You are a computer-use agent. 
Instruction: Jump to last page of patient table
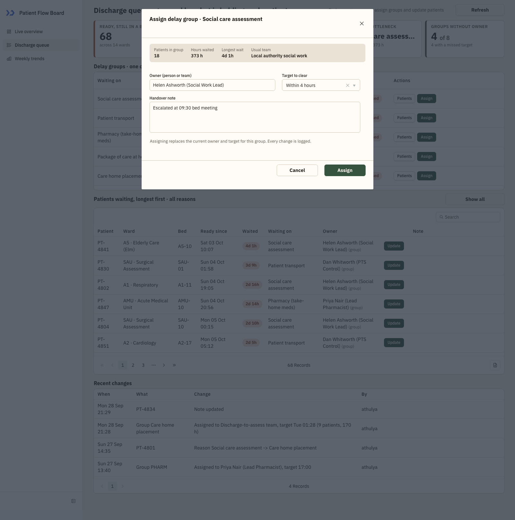pos(174,365)
